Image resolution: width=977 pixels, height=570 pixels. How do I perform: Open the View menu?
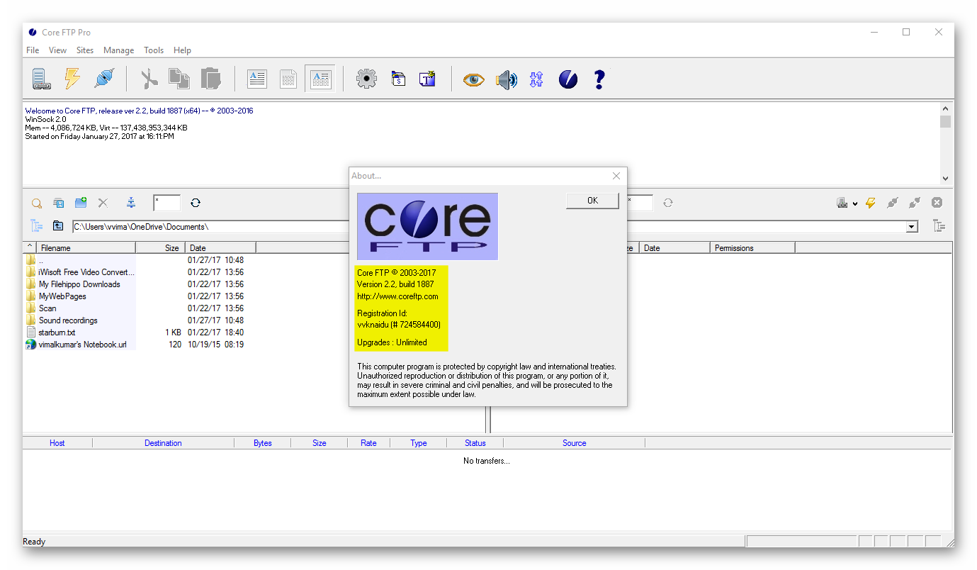point(58,50)
